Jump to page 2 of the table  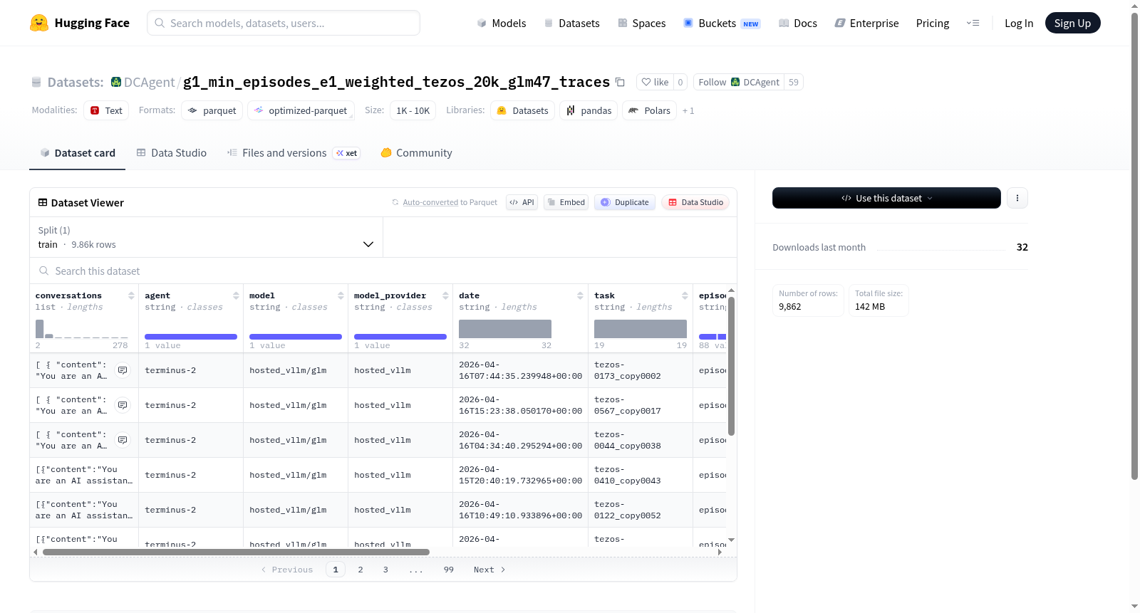pos(361,570)
